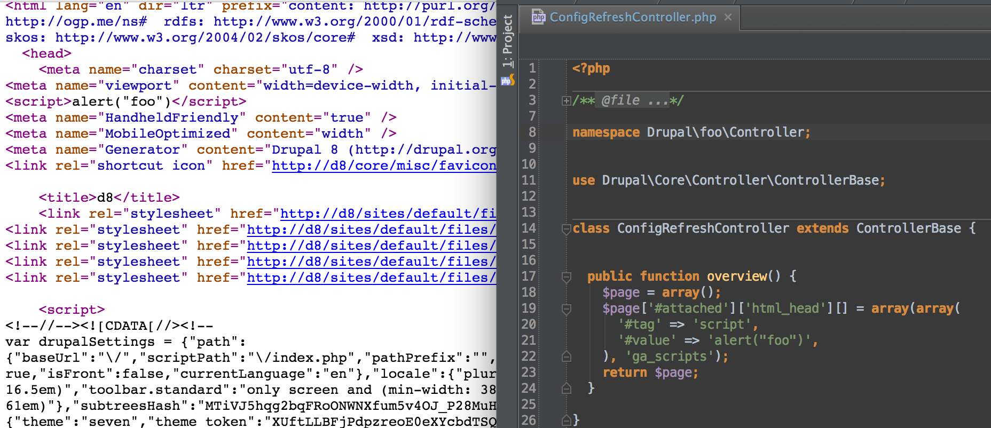Screen dimensions: 991x428
Task: Close the ConfigRefreshController.php tab
Action: tap(728, 17)
